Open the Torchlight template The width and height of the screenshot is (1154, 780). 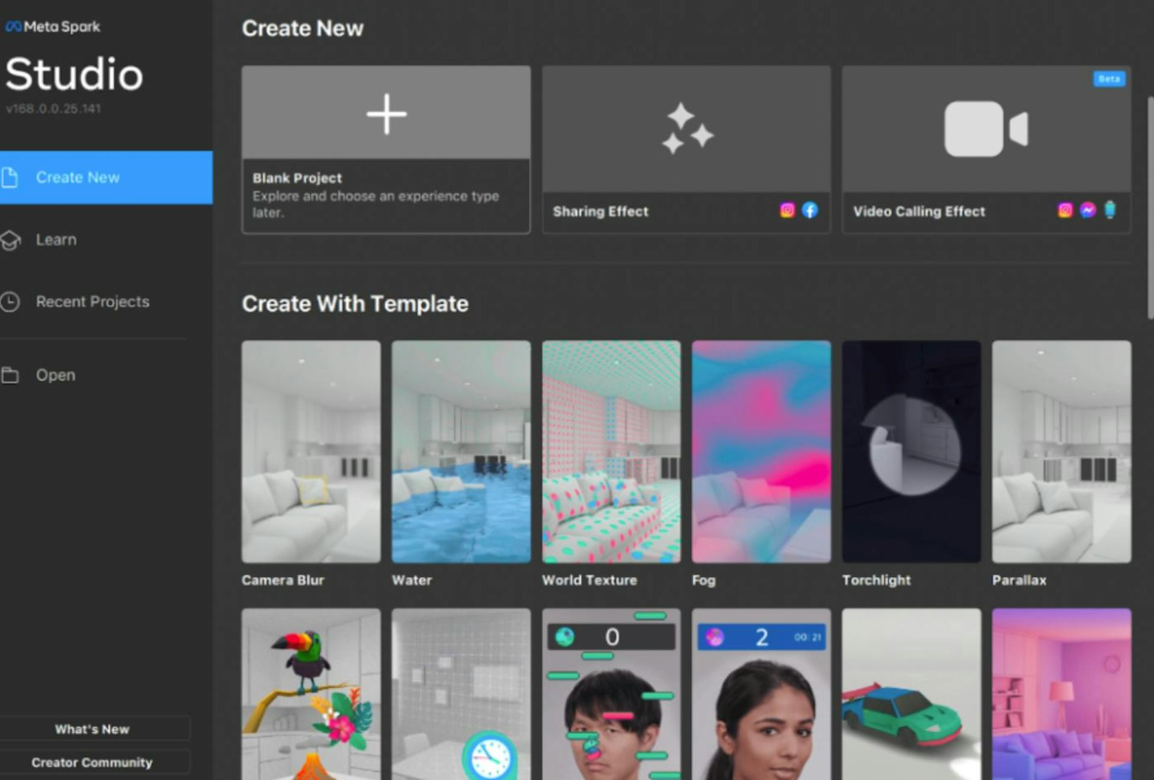[x=911, y=451]
